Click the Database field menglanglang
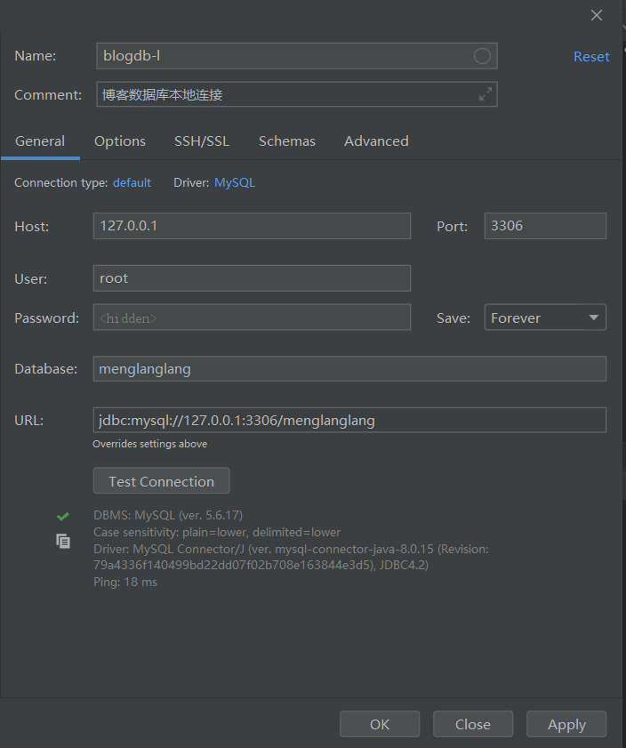The image size is (626, 748). (349, 369)
